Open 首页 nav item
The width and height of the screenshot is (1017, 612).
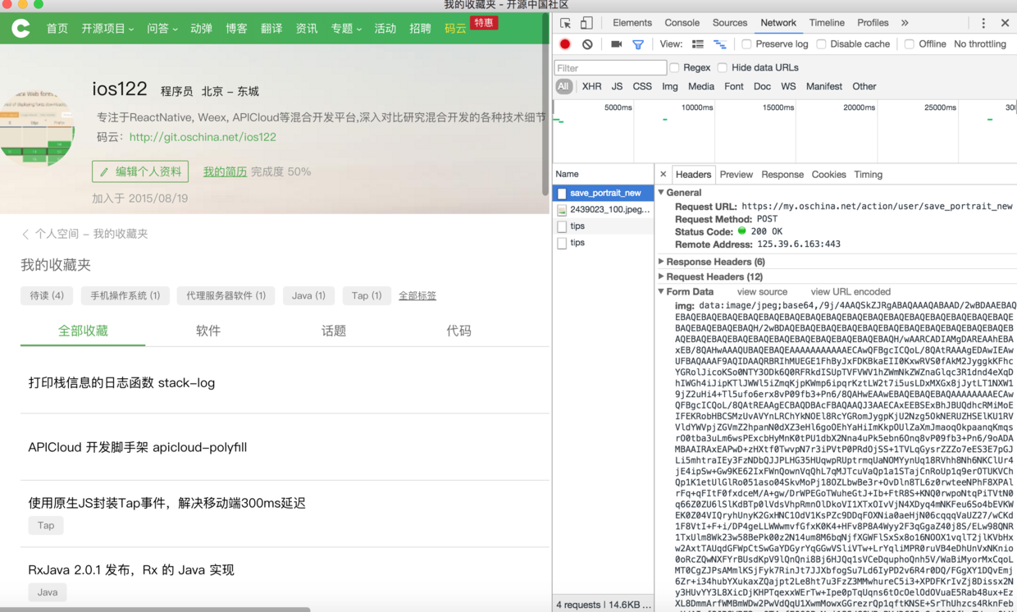(x=57, y=29)
